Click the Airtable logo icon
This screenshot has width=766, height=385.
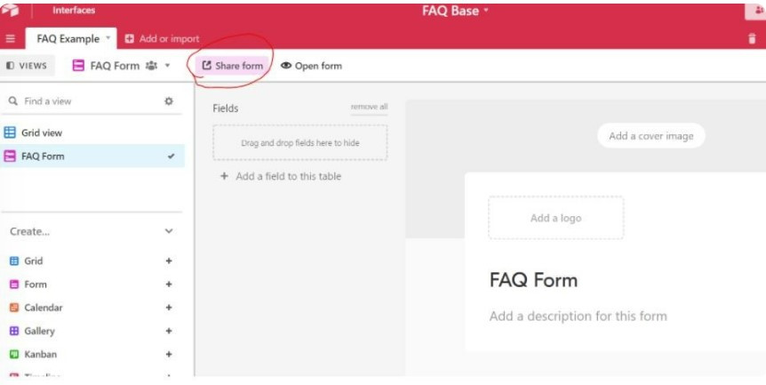tap(11, 10)
